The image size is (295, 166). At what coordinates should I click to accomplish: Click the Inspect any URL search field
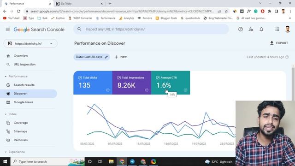[151, 29]
